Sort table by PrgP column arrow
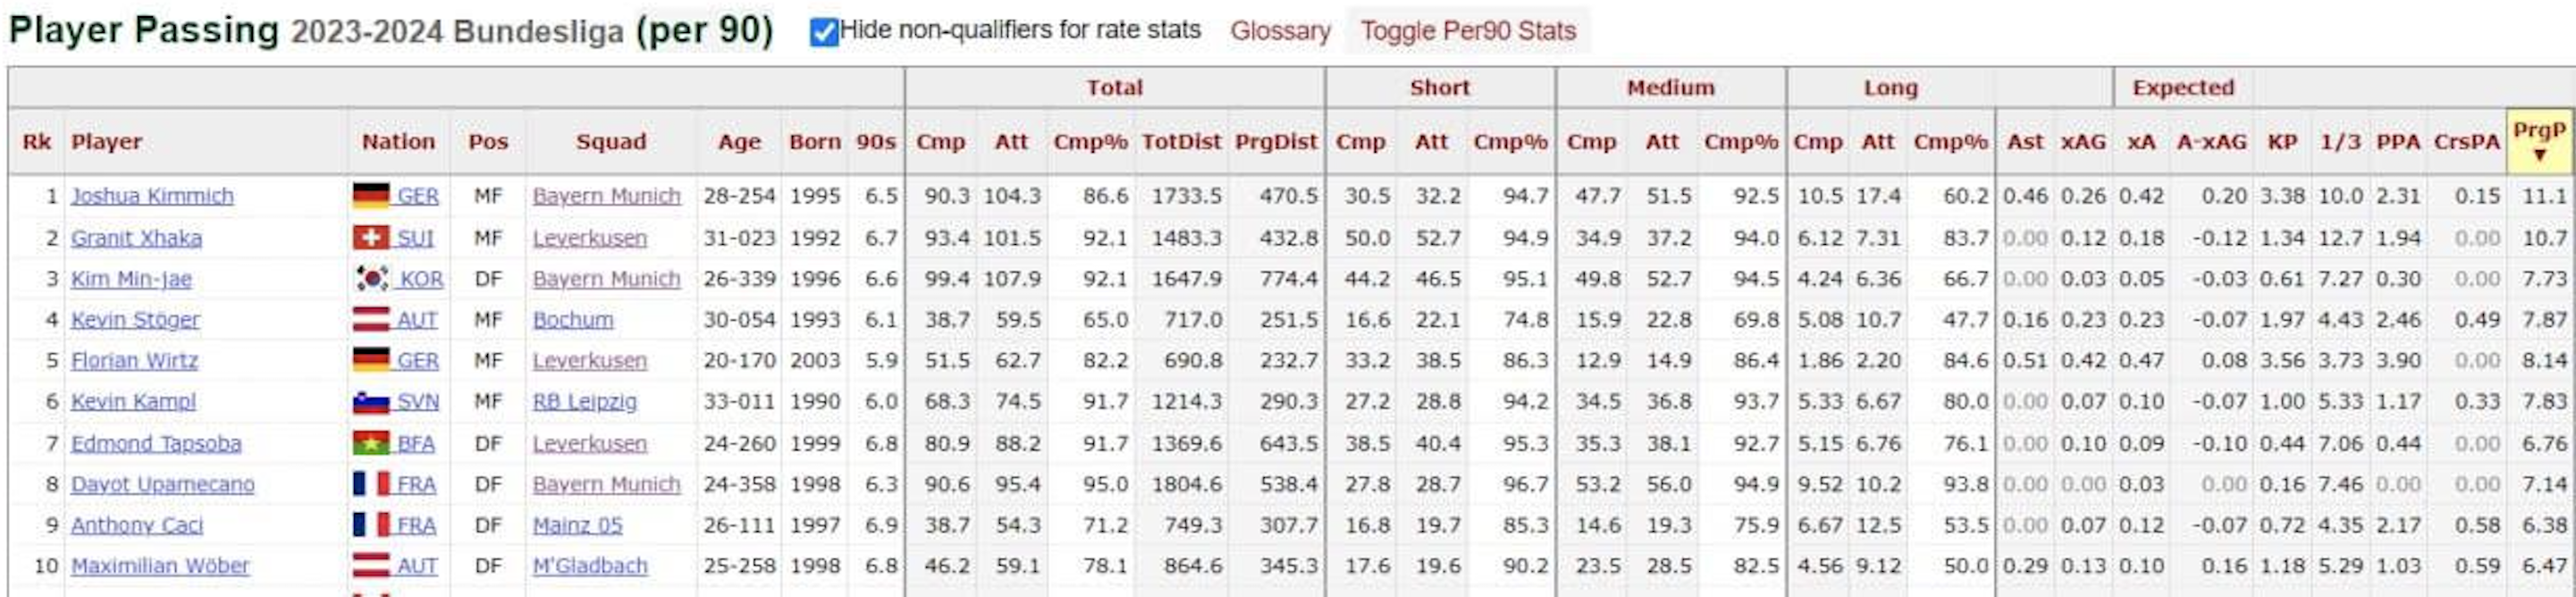This screenshot has width=2576, height=597. (x=2539, y=156)
